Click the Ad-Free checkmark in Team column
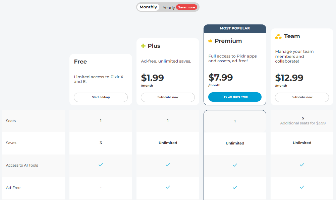 pyautogui.click(x=302, y=188)
